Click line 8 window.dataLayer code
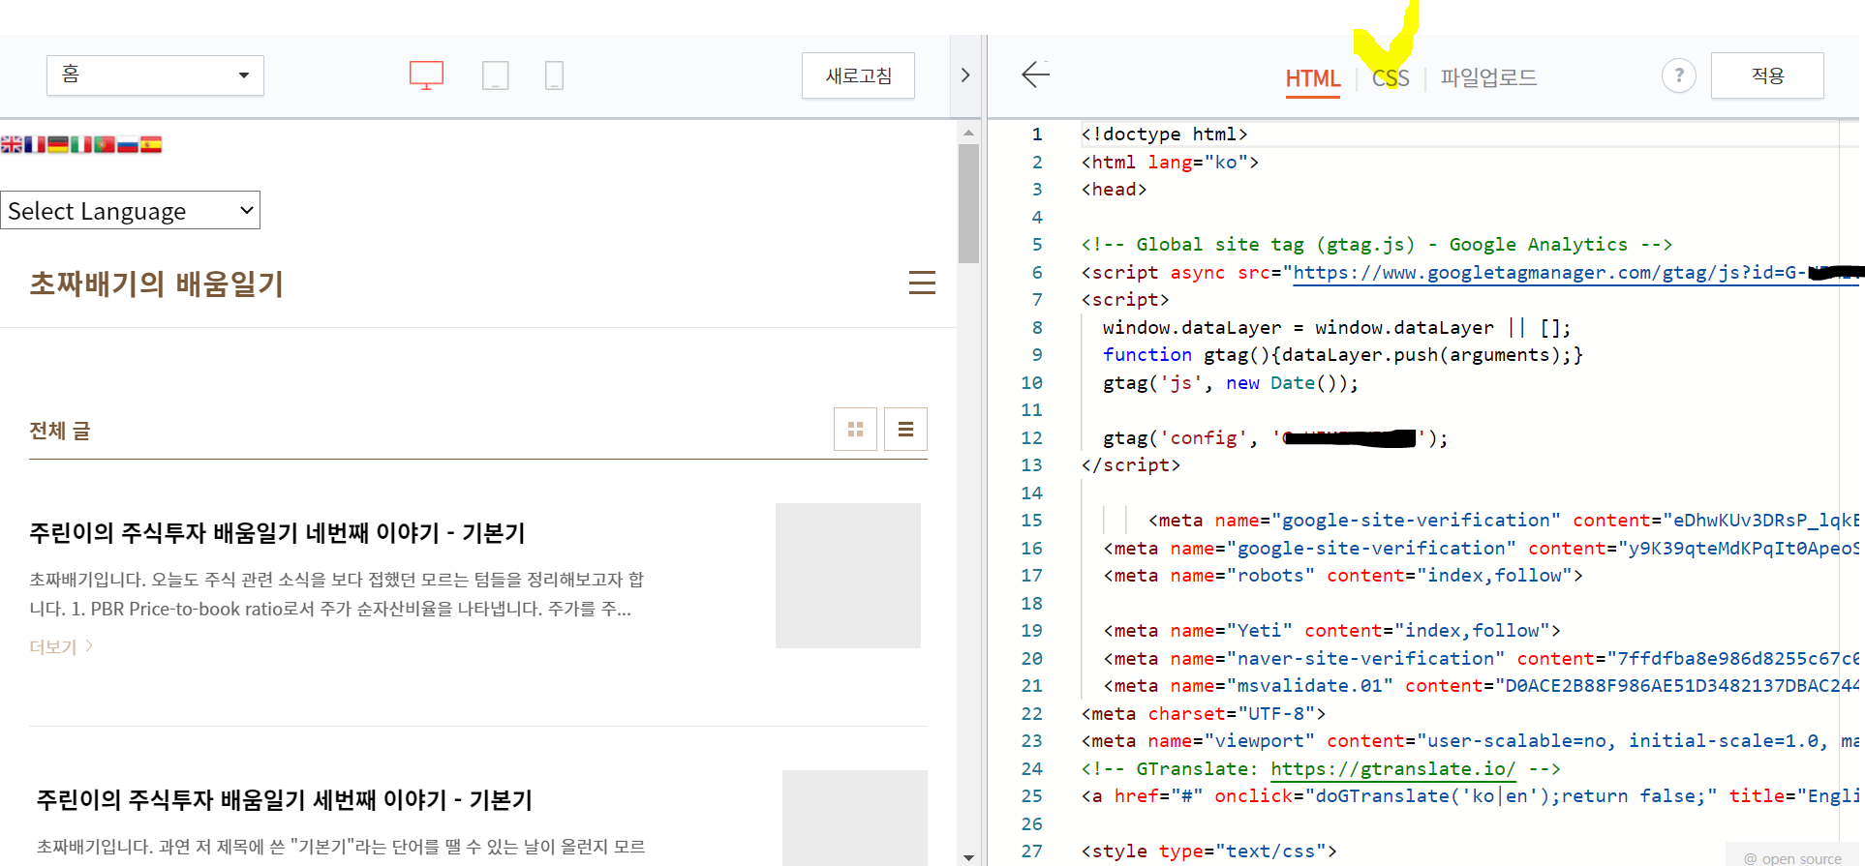 (x=1337, y=328)
